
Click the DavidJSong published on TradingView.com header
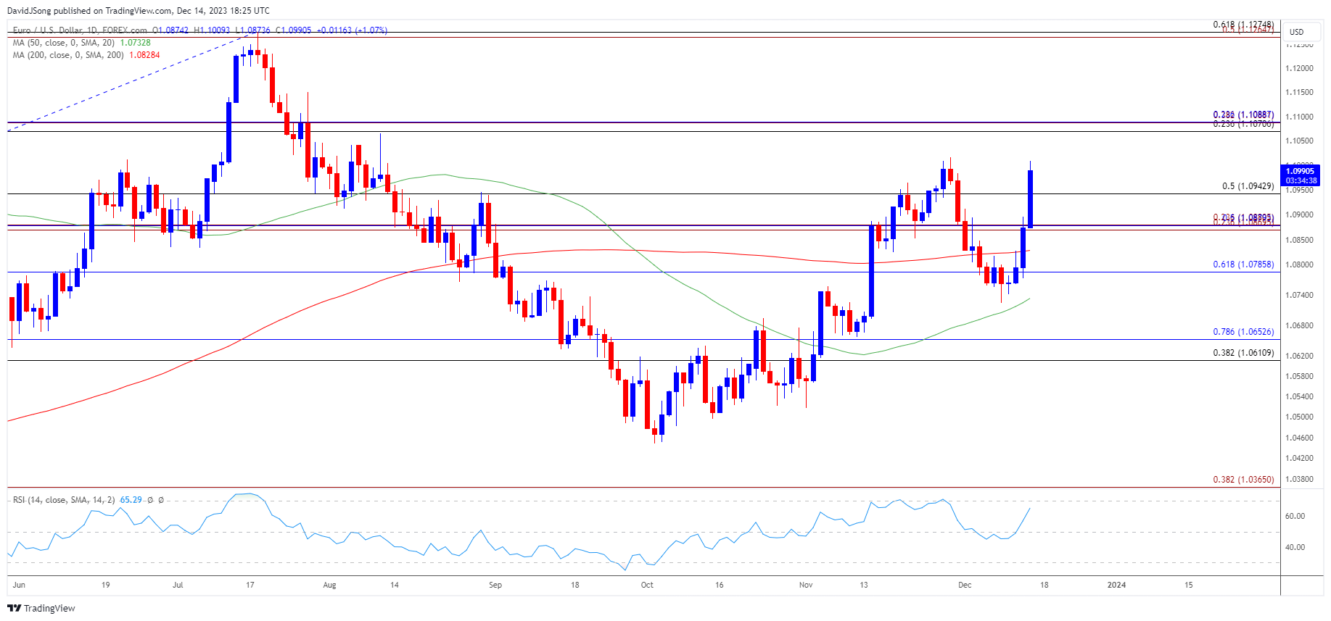tap(138, 11)
